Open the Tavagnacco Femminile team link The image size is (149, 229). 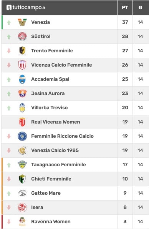tap(58, 165)
